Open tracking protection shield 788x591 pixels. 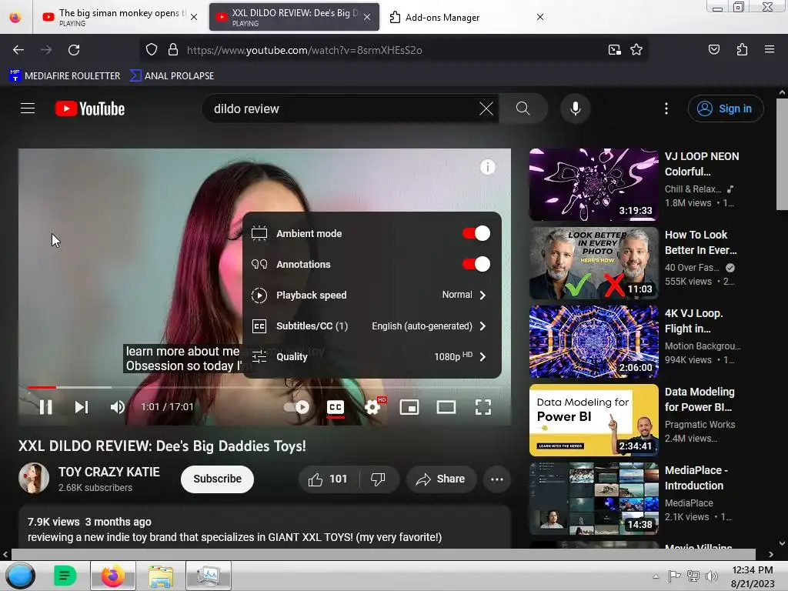(152, 50)
